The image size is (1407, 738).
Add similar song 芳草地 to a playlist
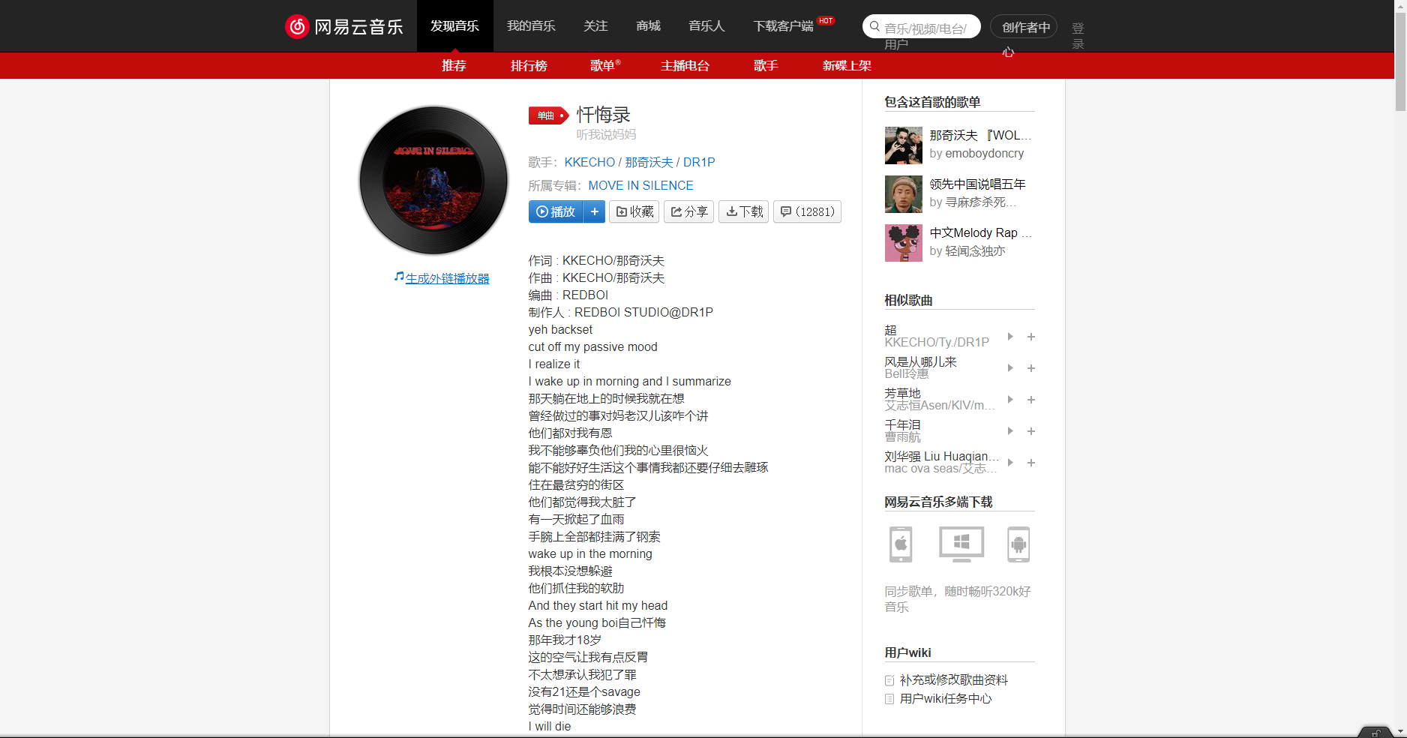pyautogui.click(x=1031, y=400)
